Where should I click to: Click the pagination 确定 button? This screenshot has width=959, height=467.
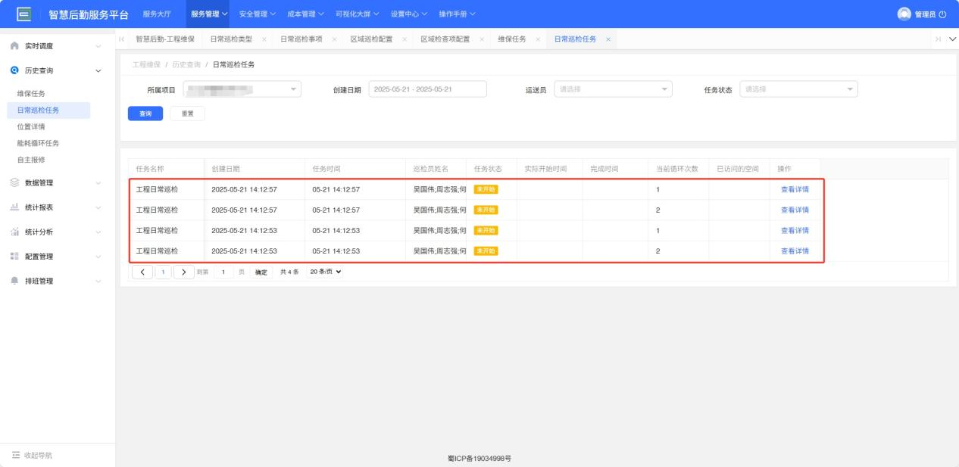click(x=261, y=272)
